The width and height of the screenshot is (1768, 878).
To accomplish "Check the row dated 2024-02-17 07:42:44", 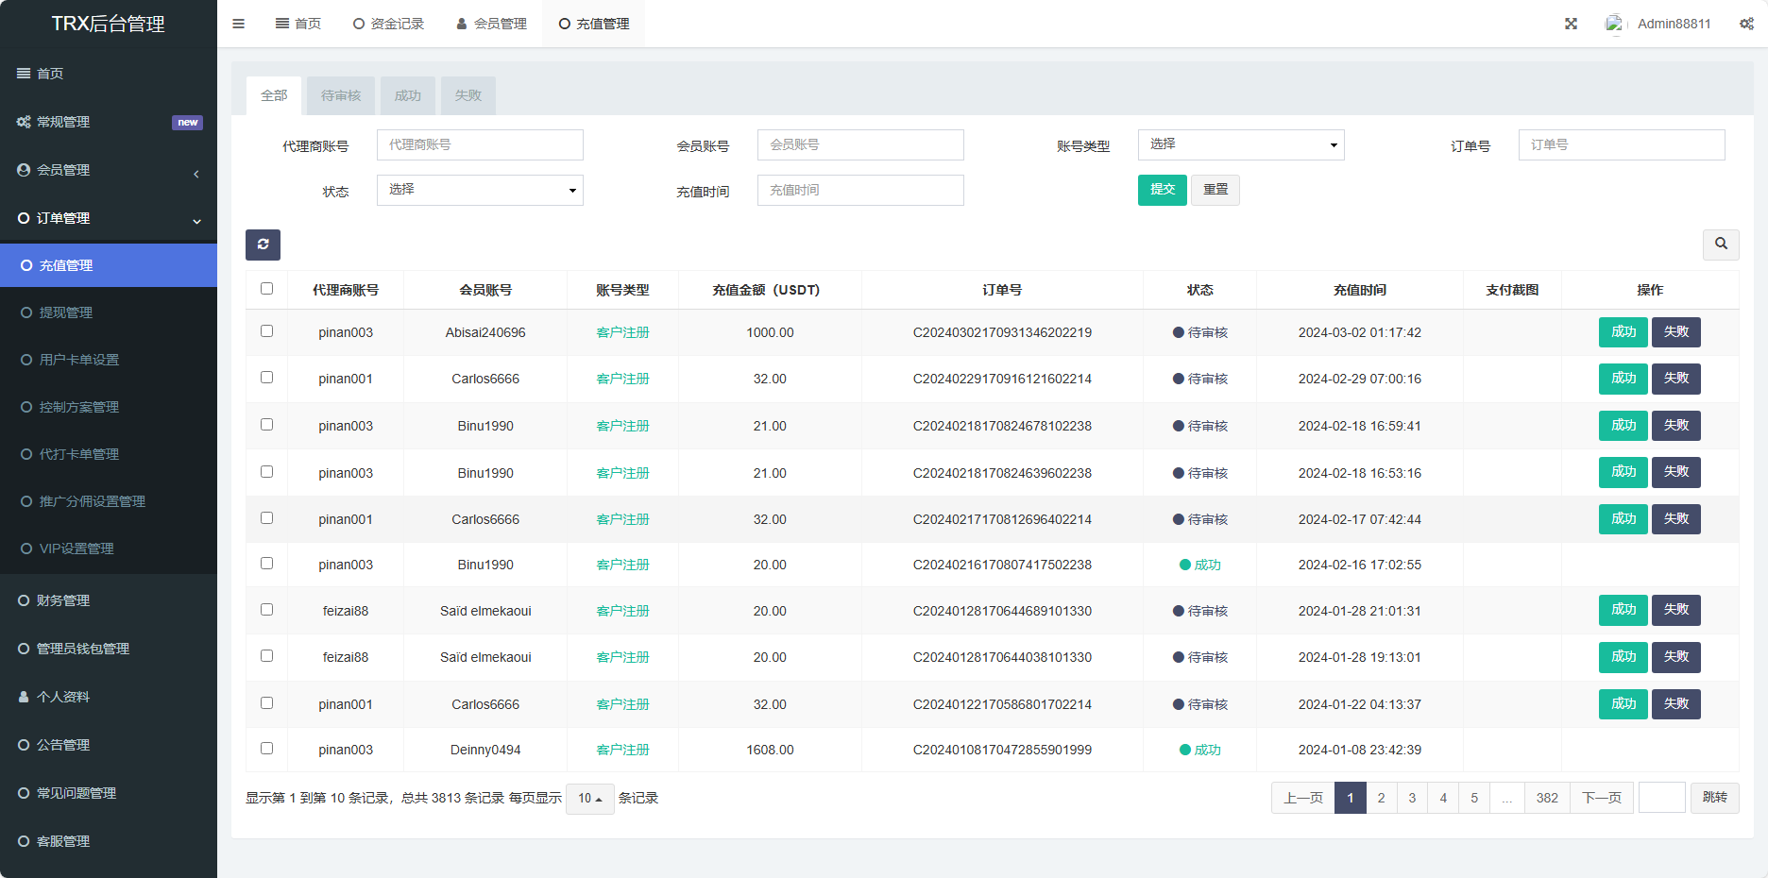I will pyautogui.click(x=266, y=518).
